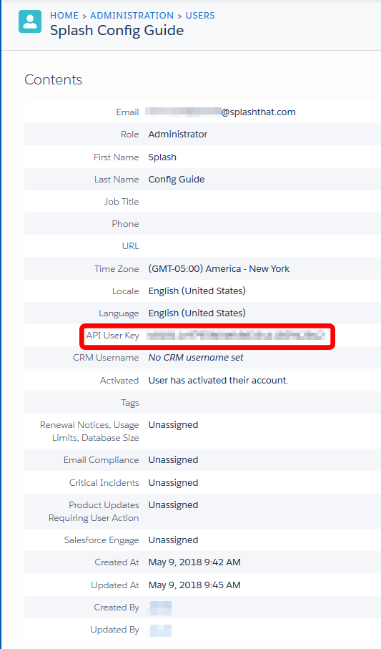The image size is (381, 649).
Task: Click Unassigned in the Salesforce Engage row
Action: 173,540
